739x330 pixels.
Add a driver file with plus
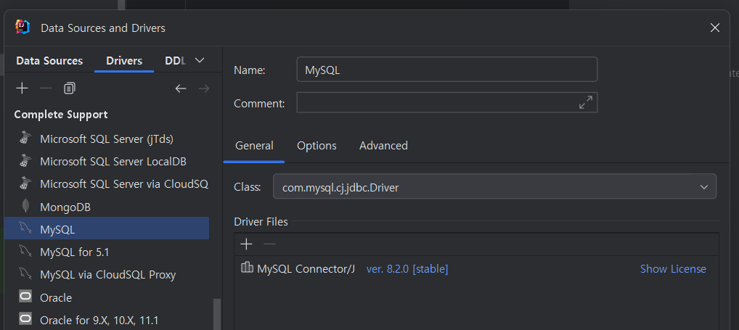click(246, 244)
